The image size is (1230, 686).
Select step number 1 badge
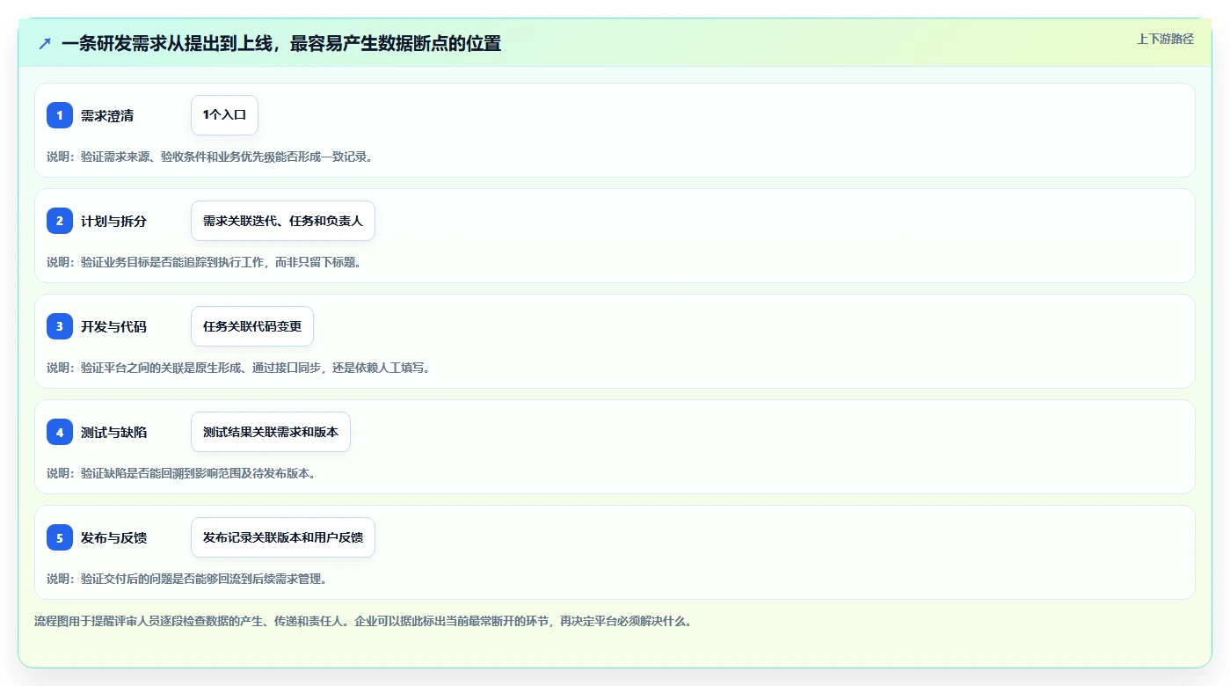point(60,115)
